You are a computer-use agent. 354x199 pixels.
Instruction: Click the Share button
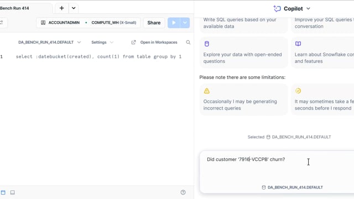click(154, 23)
